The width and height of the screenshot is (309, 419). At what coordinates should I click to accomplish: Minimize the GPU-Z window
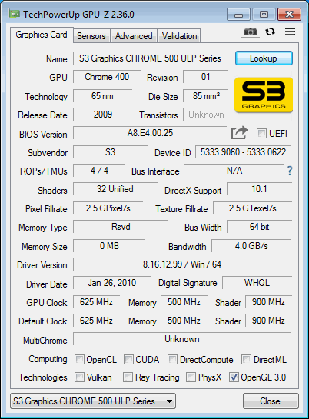pyautogui.click(x=238, y=14)
